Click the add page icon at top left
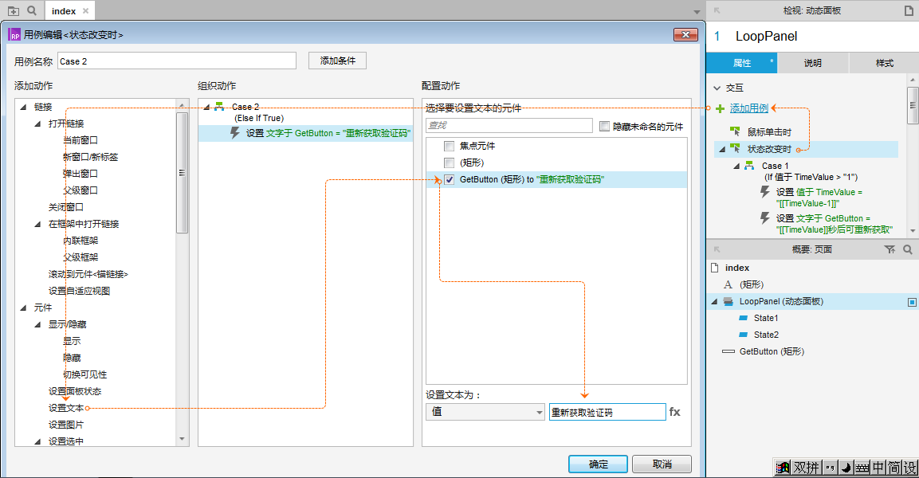The width and height of the screenshot is (919, 478). coord(13,10)
